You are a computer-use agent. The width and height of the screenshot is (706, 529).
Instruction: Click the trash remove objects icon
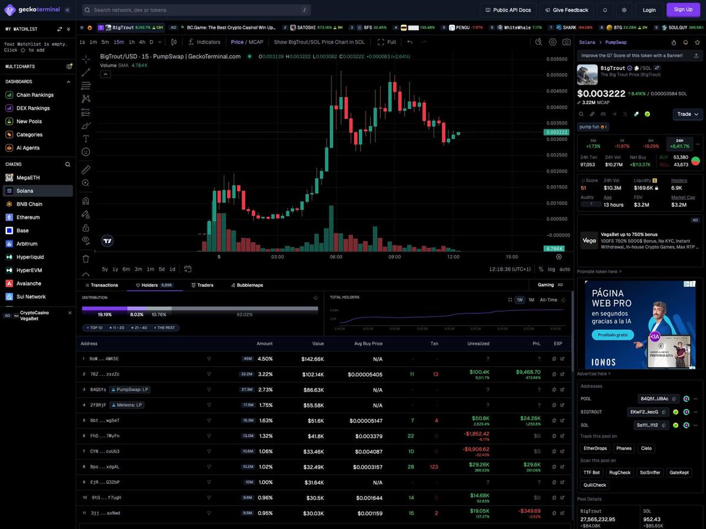[86, 259]
